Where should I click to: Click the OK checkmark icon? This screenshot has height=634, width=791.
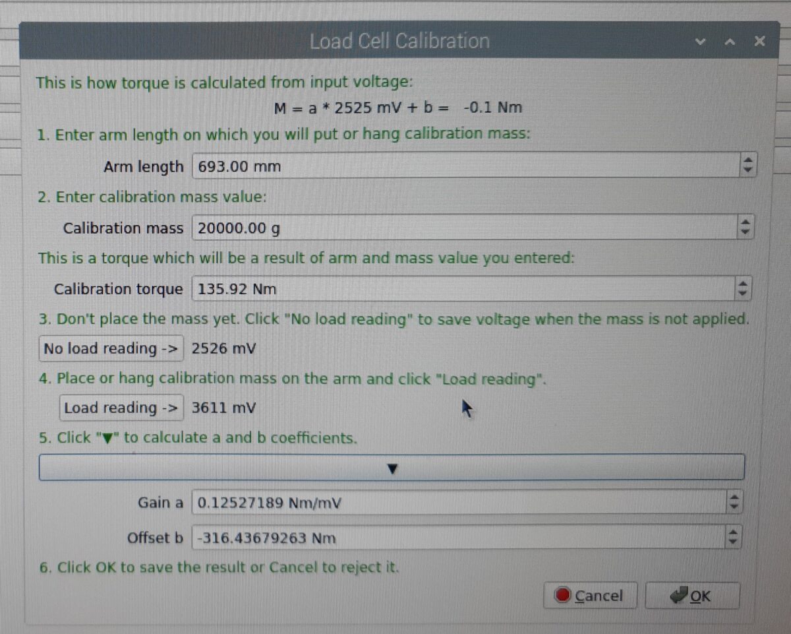click(679, 594)
